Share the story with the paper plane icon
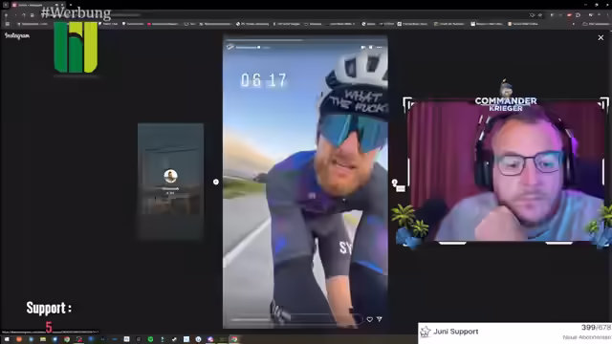 [380, 319]
